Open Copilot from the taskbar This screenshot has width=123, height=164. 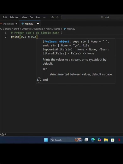[99, 140]
